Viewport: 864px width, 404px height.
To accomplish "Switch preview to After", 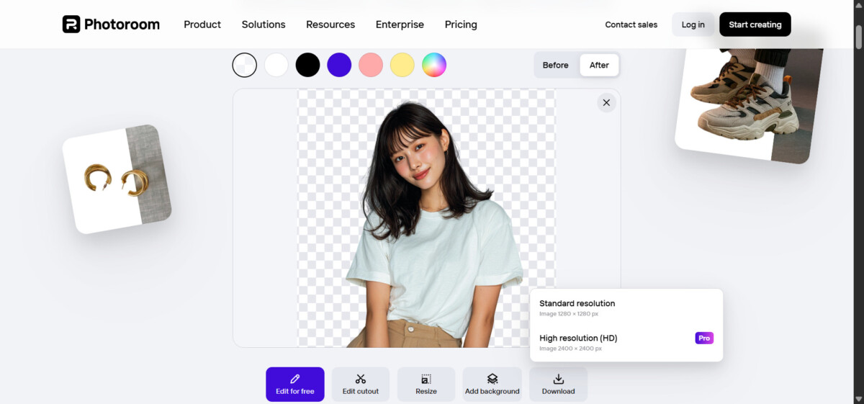I will click(599, 65).
